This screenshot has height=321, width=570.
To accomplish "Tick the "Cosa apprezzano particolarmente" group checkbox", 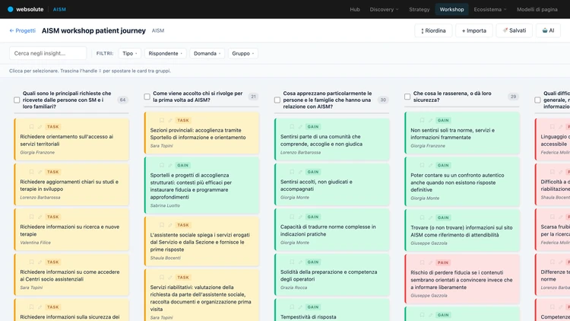I will pyautogui.click(x=277, y=100).
